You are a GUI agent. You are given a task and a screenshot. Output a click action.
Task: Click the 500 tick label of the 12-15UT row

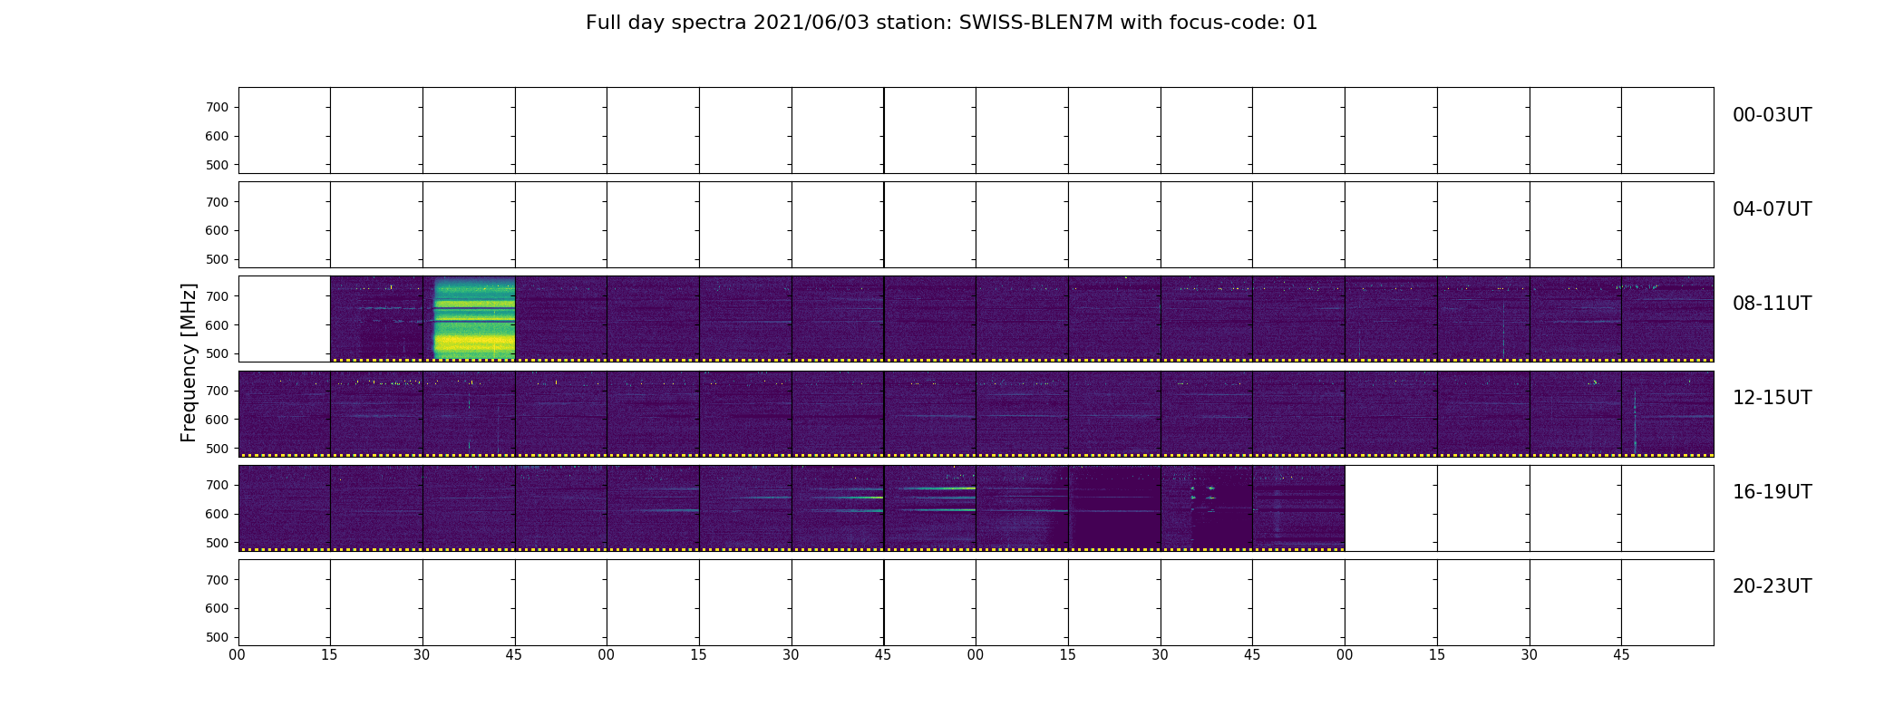click(217, 449)
